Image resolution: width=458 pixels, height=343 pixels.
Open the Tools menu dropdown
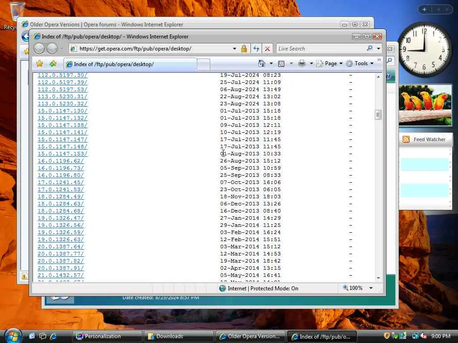360,63
